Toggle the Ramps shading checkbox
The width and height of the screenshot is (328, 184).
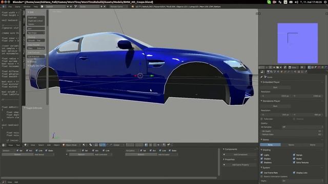point(294,155)
